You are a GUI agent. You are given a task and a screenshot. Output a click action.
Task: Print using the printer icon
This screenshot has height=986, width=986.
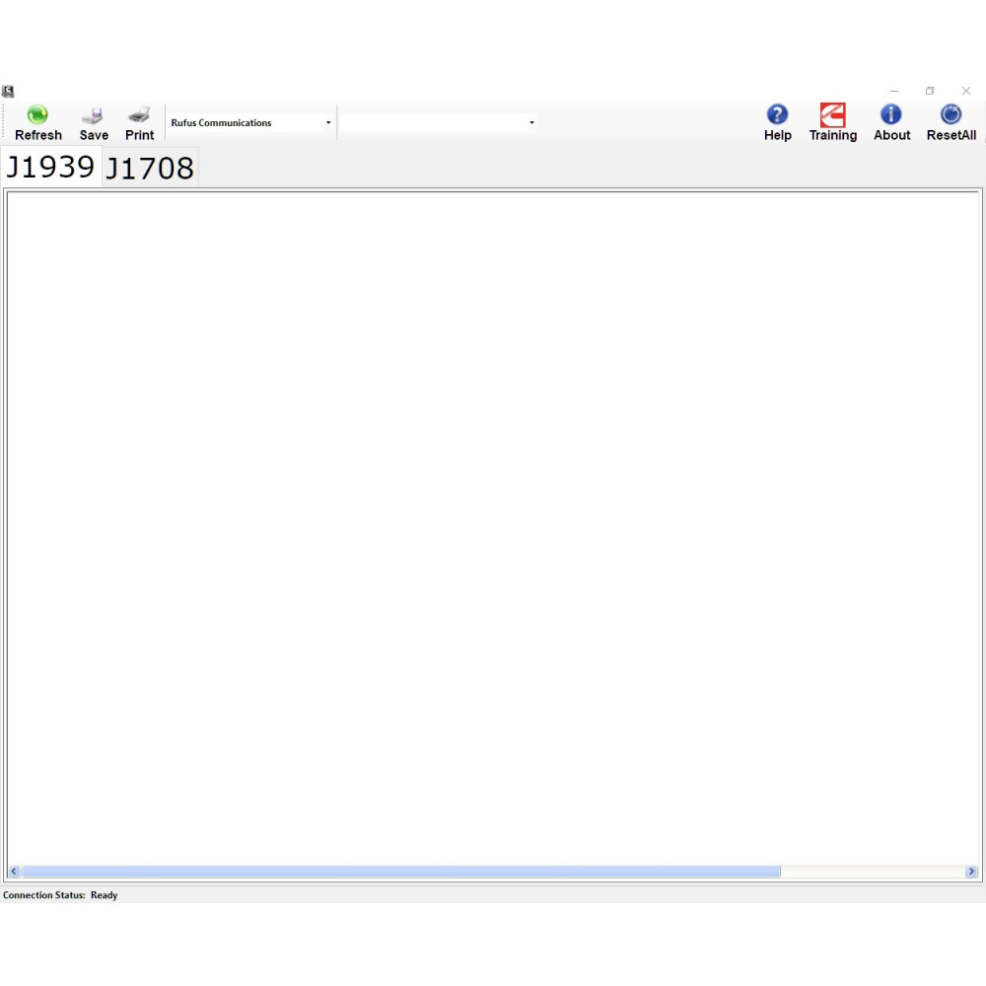pyautogui.click(x=139, y=115)
